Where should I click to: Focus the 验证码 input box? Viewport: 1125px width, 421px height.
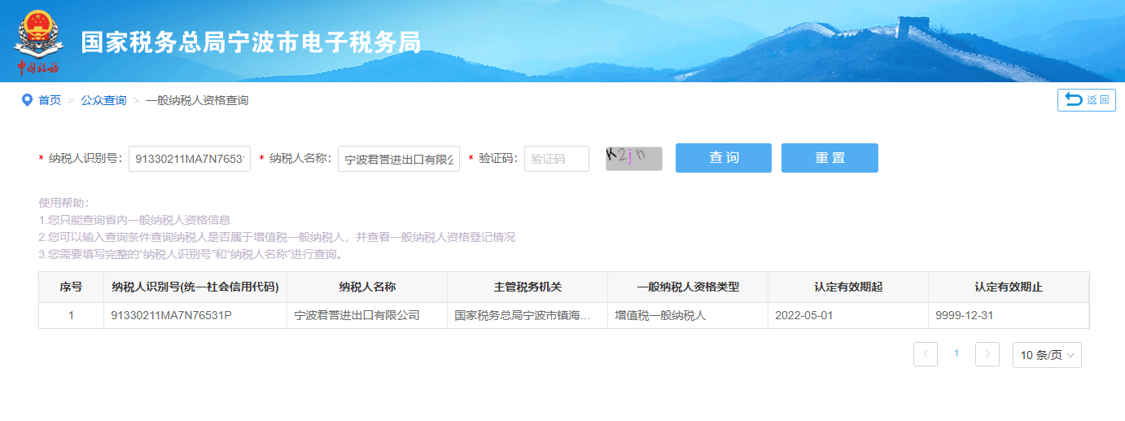(x=556, y=159)
